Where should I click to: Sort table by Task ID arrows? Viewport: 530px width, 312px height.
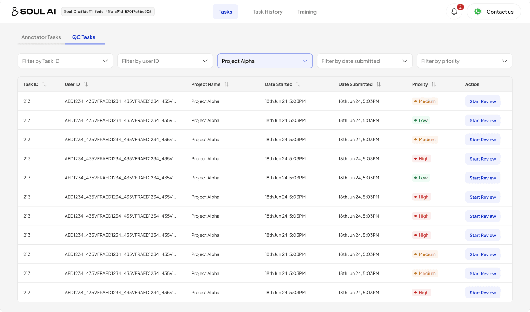[44, 84]
